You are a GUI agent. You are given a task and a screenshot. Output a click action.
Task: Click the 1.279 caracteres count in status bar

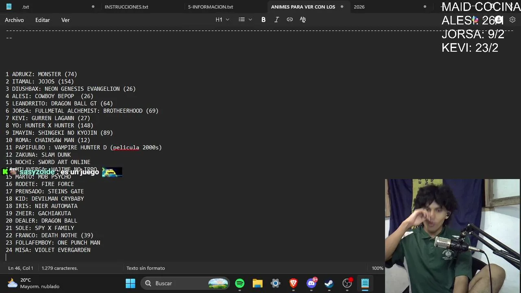pyautogui.click(x=60, y=268)
